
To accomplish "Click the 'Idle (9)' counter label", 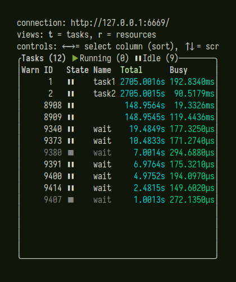I will pos(161,58).
